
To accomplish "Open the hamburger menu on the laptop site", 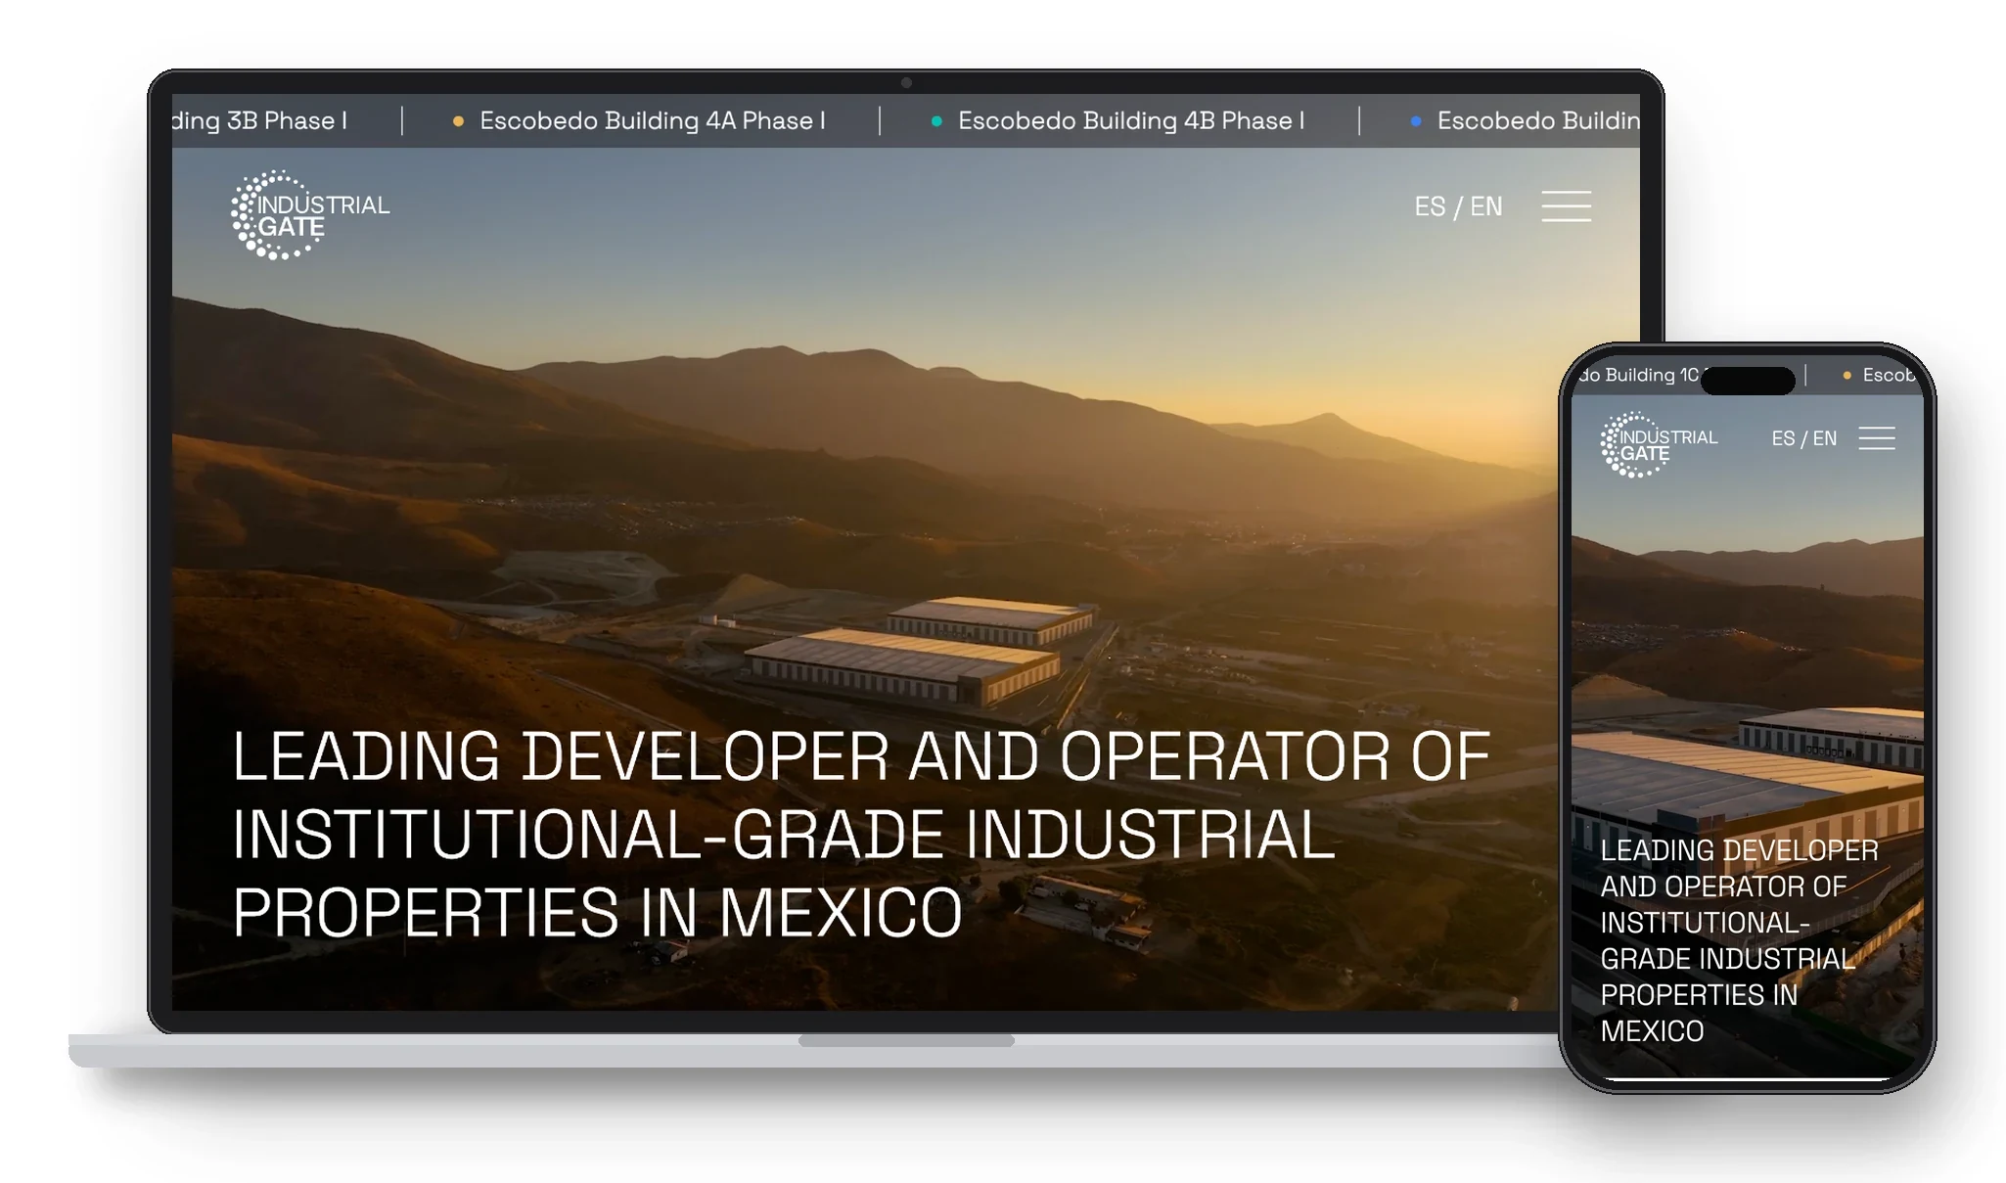I will 1566,206.
